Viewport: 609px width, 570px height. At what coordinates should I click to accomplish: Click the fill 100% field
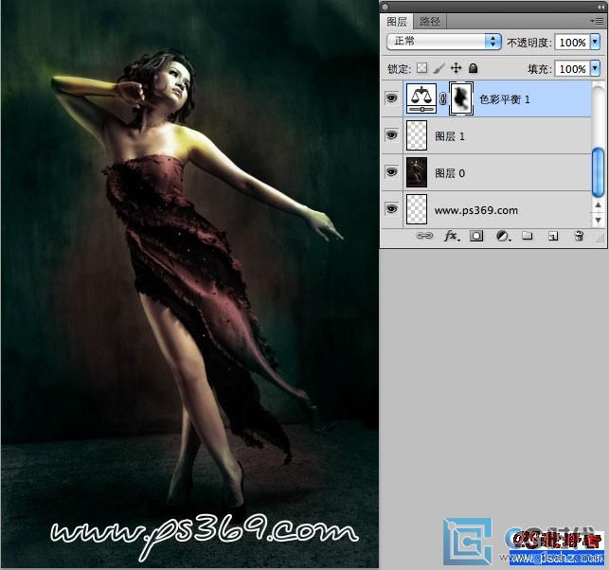click(572, 69)
